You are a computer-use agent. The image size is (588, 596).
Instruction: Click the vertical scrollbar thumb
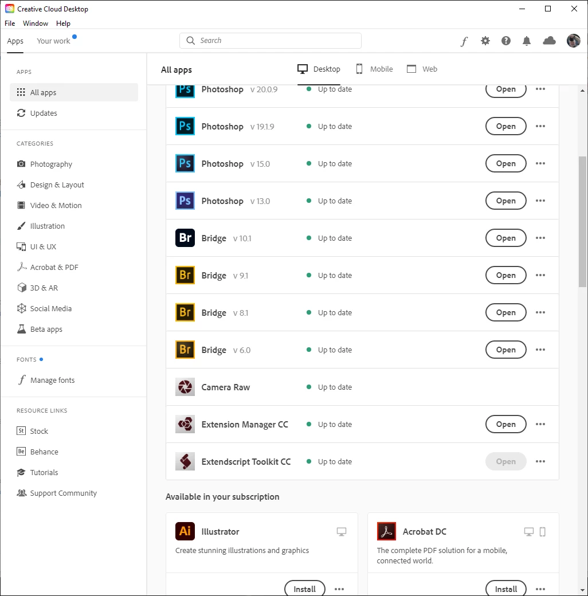(x=582, y=222)
